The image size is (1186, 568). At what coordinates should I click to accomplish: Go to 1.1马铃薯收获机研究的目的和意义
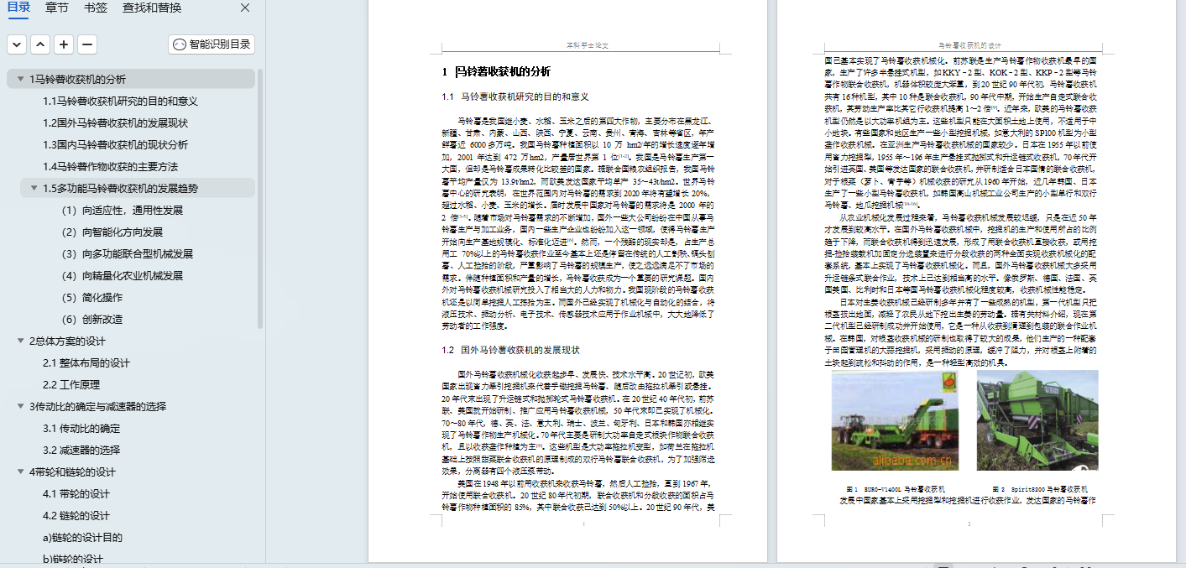click(x=121, y=102)
